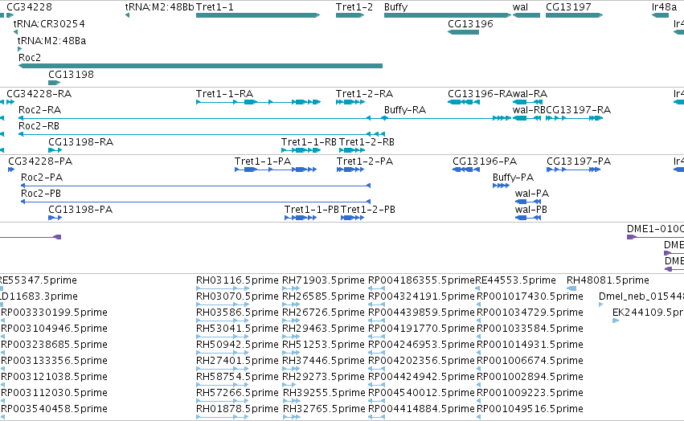
Task: Select the CG13196-PA protein label
Action: 485,161
